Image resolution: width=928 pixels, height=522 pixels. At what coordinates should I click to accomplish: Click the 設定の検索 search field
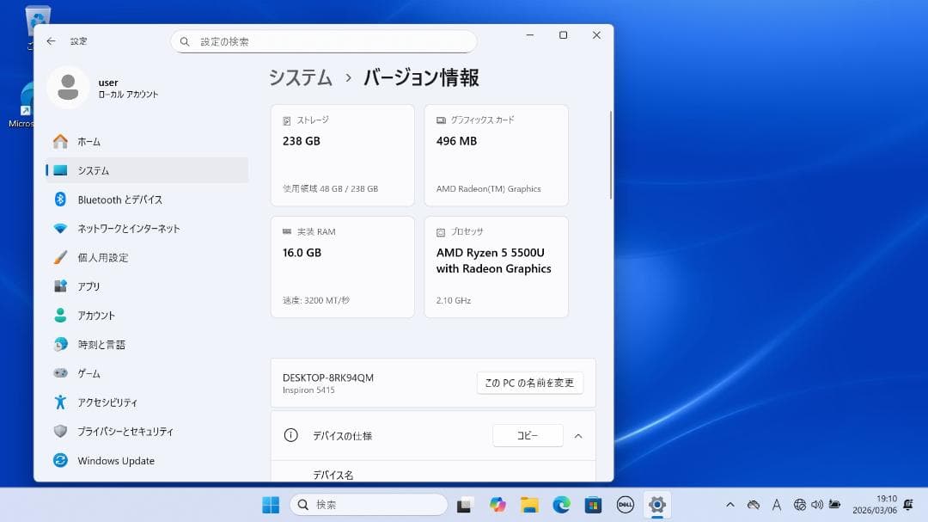[x=324, y=41]
